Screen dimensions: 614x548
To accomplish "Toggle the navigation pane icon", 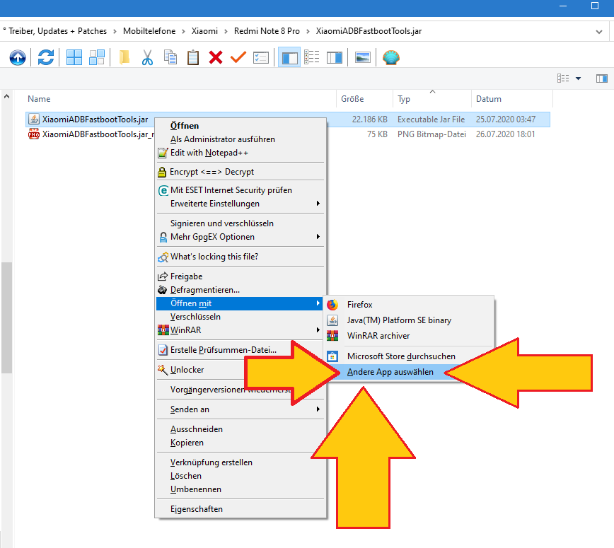I will pos(289,57).
